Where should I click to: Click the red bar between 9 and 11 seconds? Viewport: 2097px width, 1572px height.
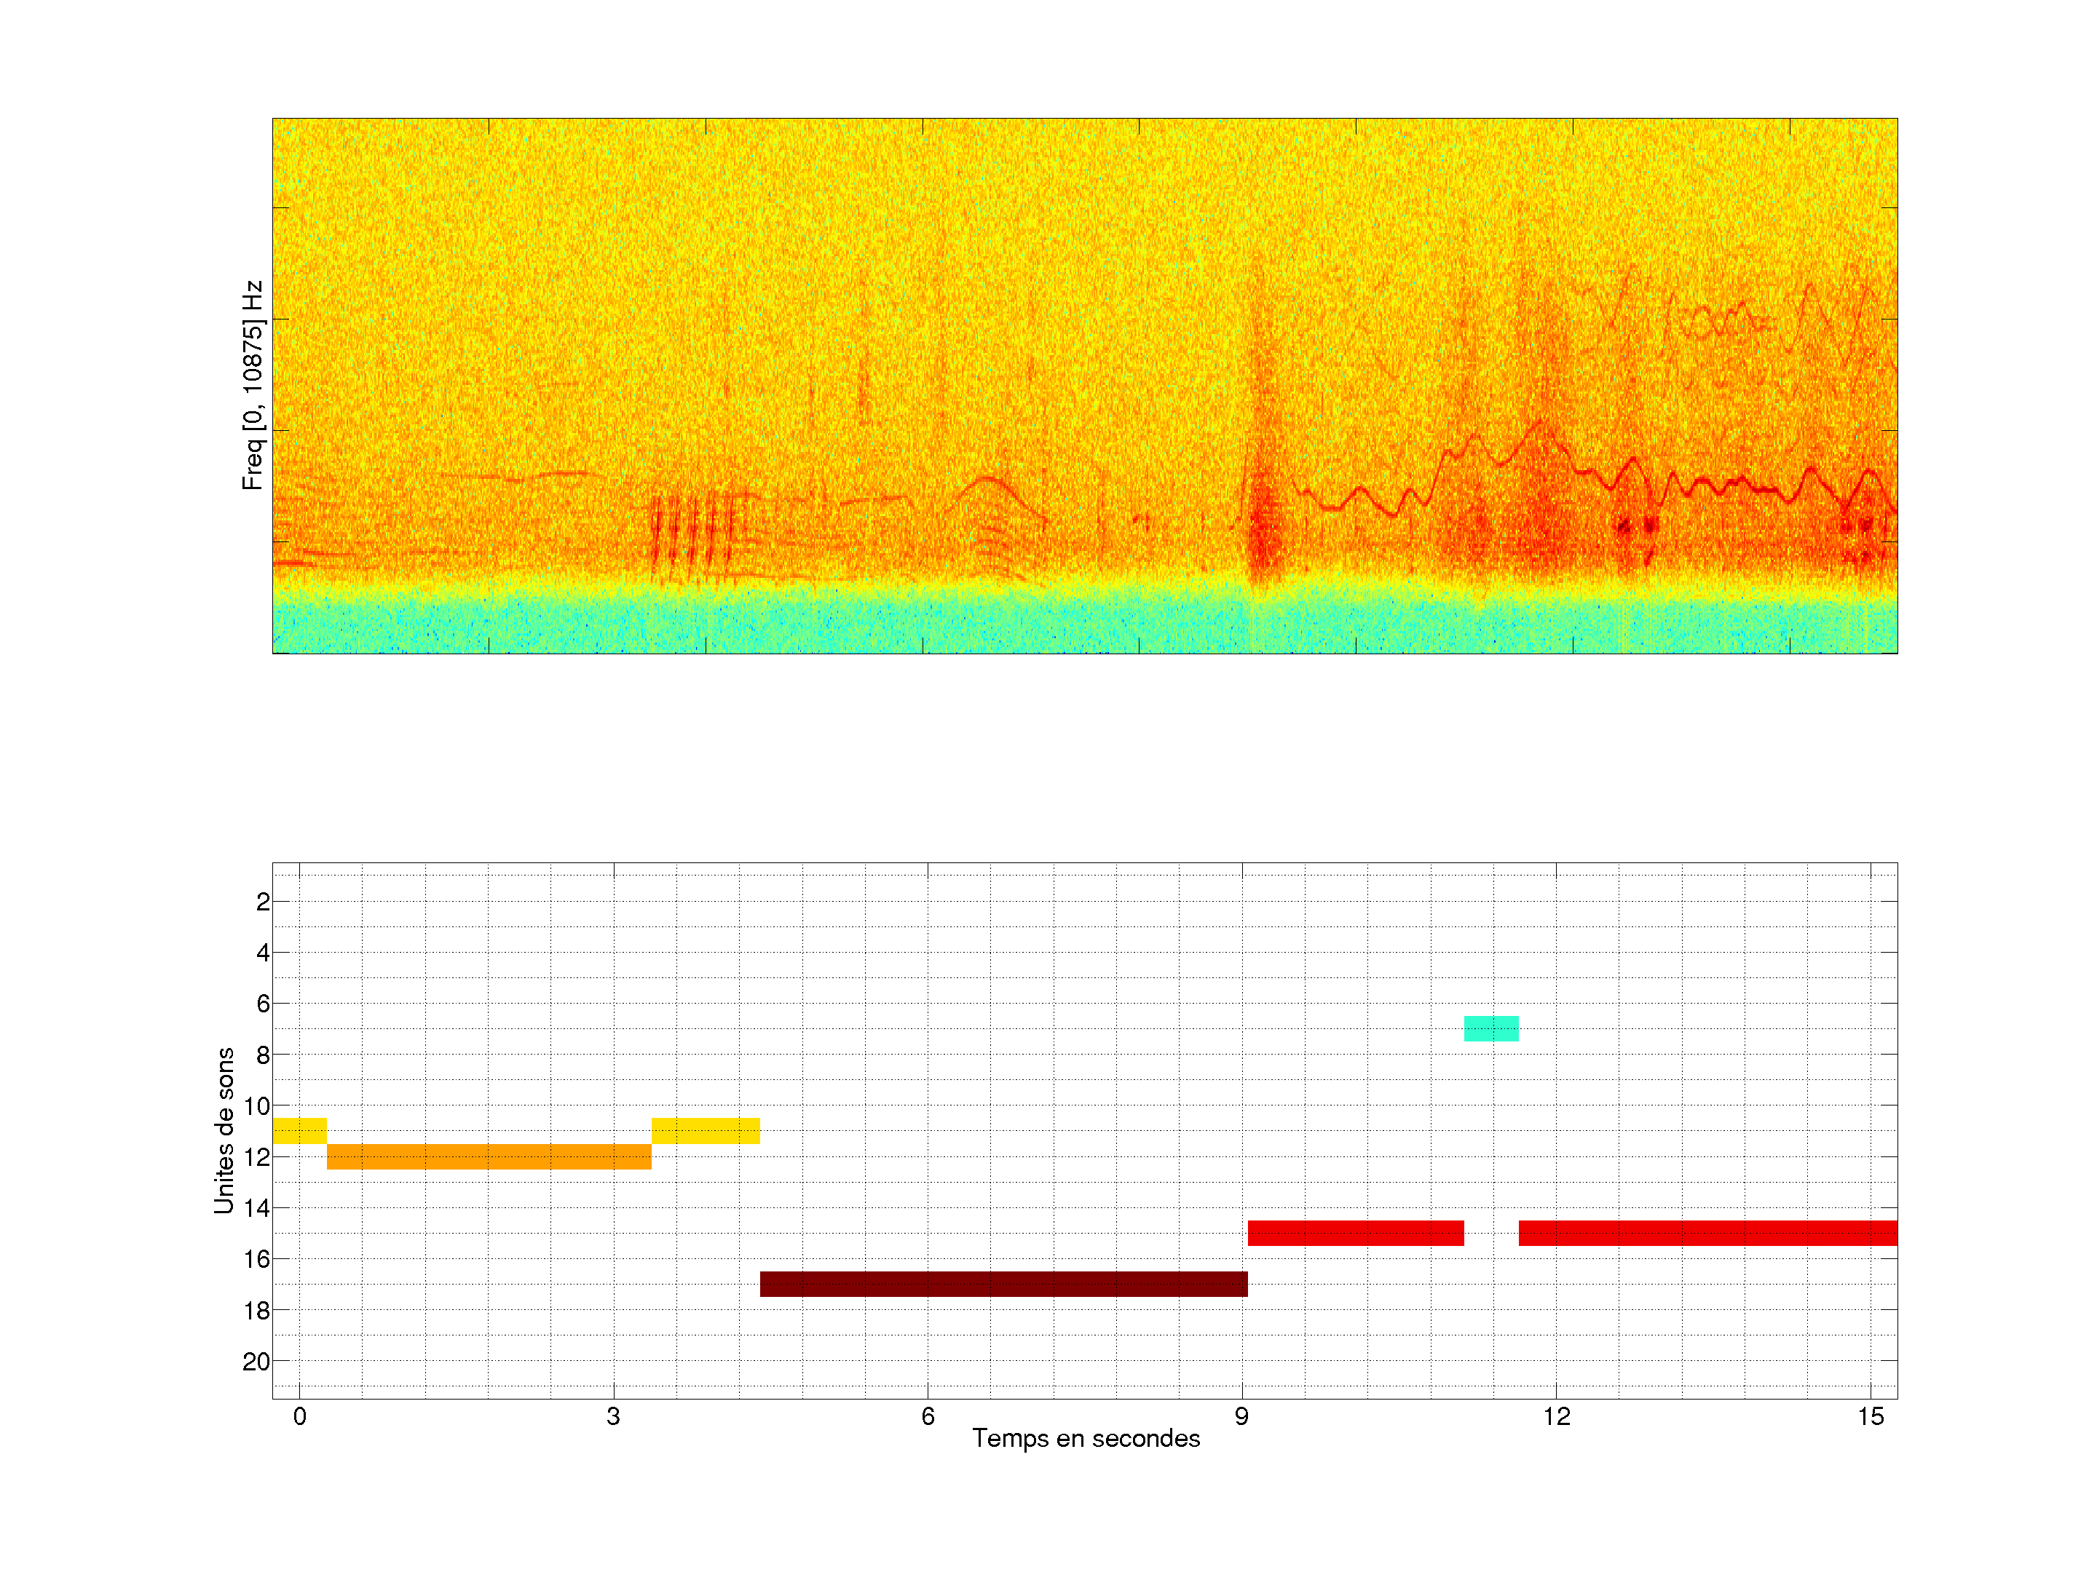[1355, 1233]
